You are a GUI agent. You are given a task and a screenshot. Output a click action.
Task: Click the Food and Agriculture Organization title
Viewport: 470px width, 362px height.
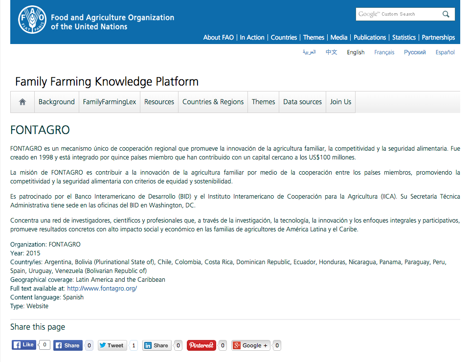click(x=112, y=22)
